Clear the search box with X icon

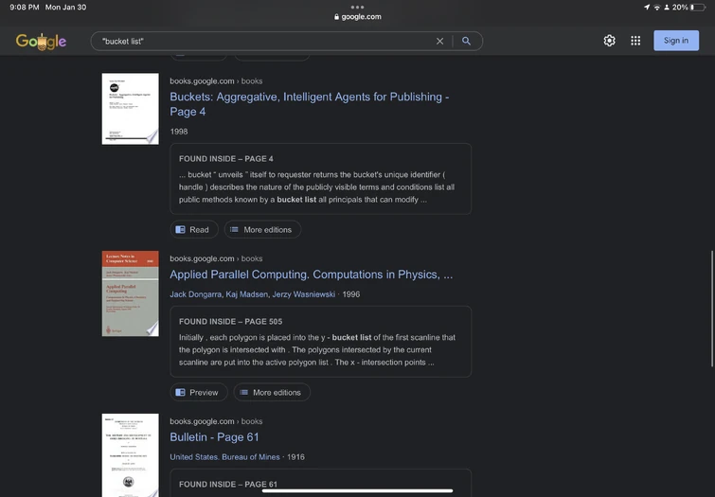pos(439,41)
